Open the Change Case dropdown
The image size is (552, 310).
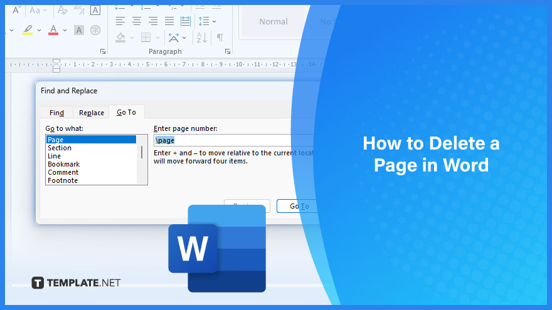tap(38, 10)
